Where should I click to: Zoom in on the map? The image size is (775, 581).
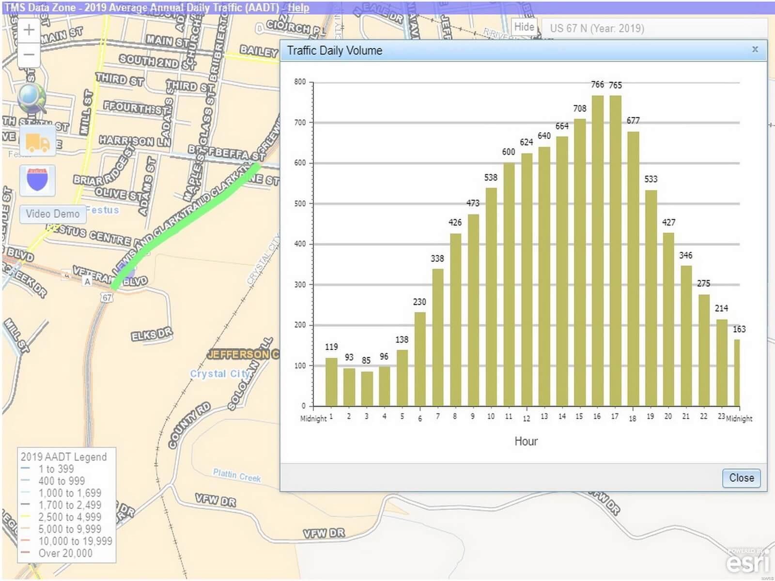coord(29,30)
